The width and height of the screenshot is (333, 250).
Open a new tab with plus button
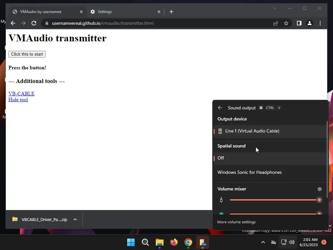[171, 12]
